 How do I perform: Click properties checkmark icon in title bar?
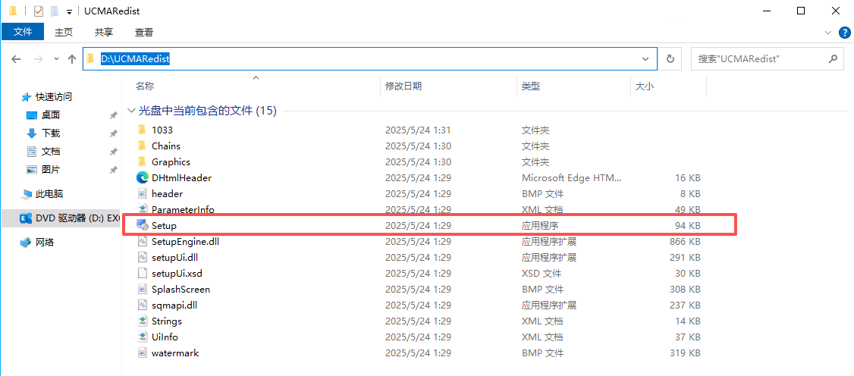pos(39,11)
